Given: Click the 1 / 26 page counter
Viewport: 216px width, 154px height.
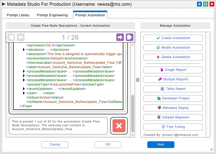Looking at the screenshot, I should [x=70, y=37].
